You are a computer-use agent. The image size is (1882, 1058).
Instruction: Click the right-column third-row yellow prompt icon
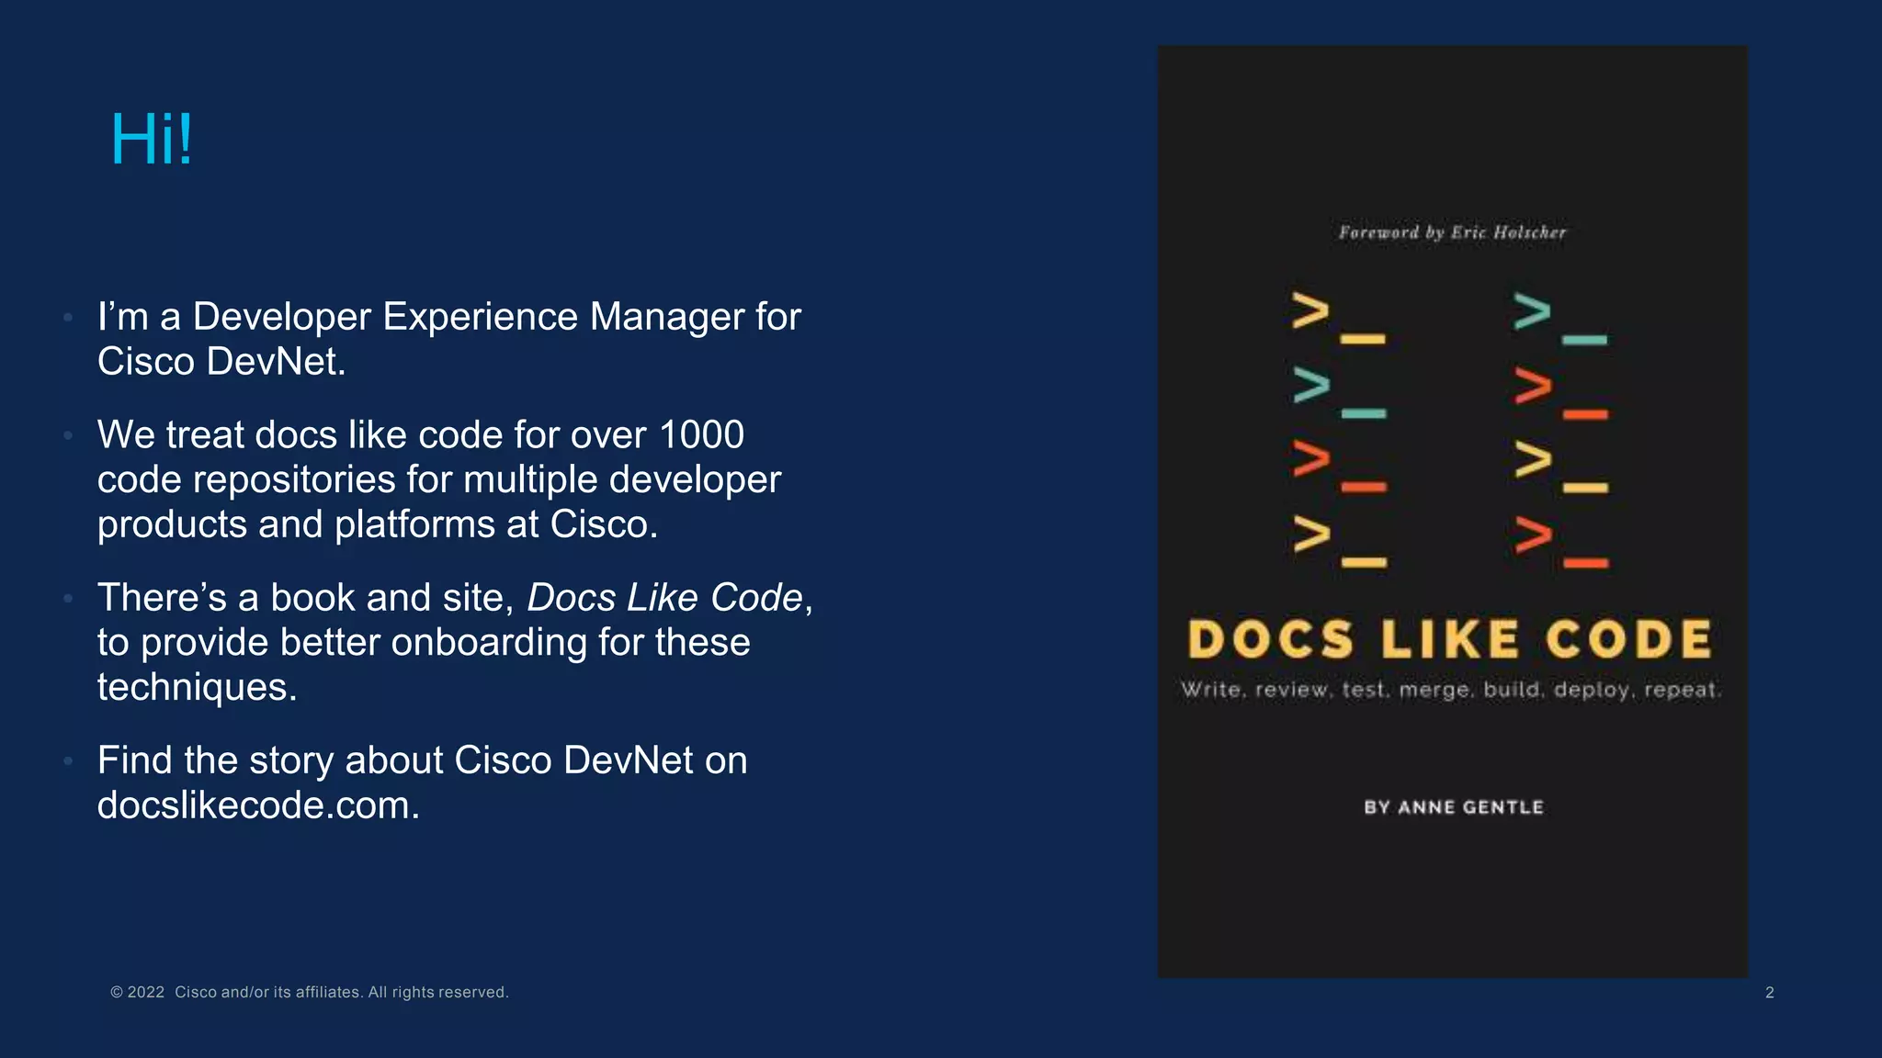click(1559, 466)
